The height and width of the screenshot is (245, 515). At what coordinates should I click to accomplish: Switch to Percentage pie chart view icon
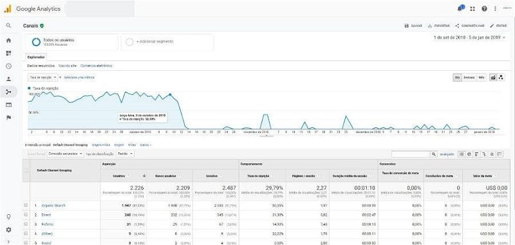click(x=469, y=154)
